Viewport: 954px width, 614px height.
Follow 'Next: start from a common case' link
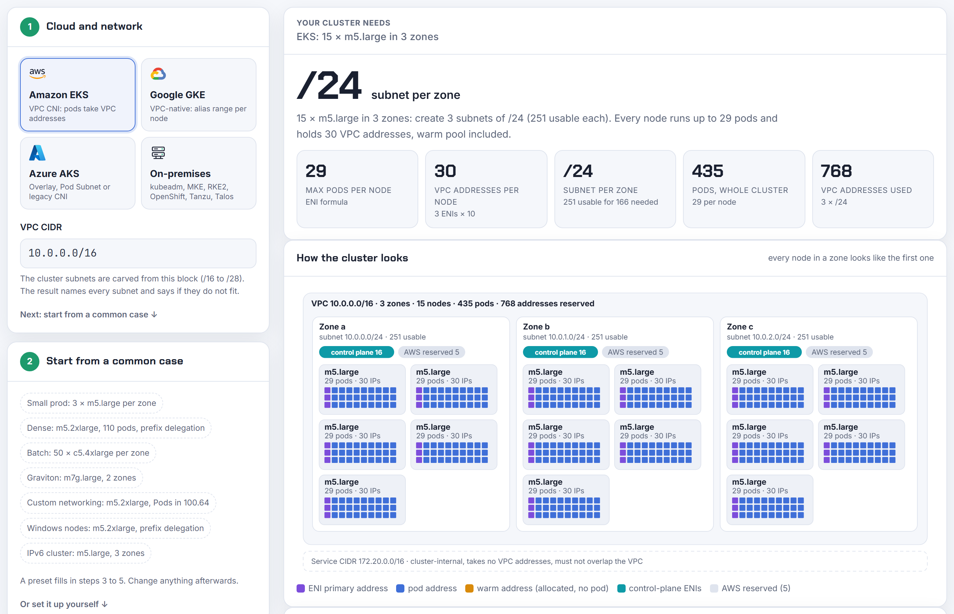click(89, 315)
